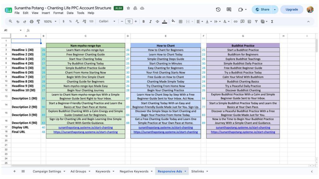This screenshot has width=319, height=179.
Task: Click the Upgrade button
Action: 292,9
